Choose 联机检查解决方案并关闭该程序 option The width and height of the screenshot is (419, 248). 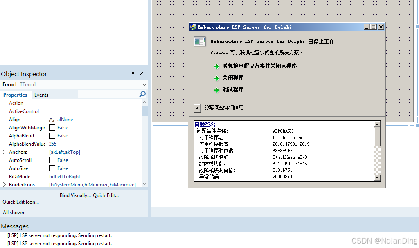(x=259, y=66)
